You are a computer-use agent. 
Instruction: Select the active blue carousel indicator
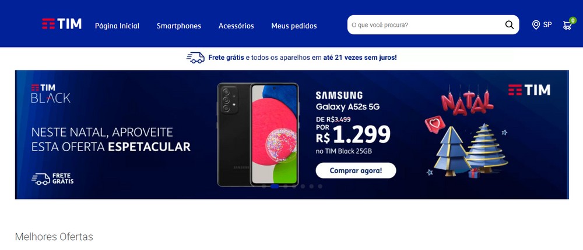tap(275, 186)
